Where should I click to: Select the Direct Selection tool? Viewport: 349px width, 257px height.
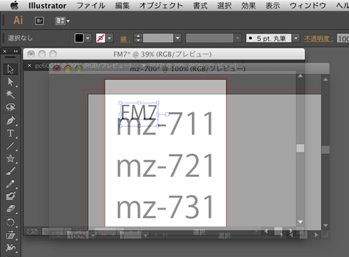tap(10, 81)
